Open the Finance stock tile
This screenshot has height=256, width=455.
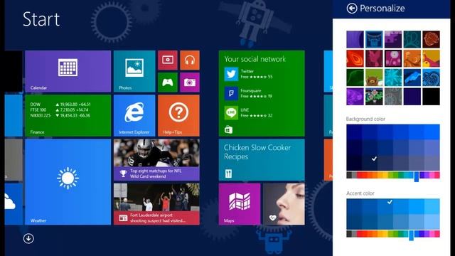click(68, 115)
